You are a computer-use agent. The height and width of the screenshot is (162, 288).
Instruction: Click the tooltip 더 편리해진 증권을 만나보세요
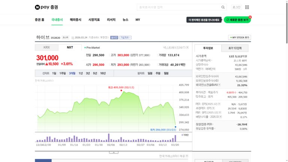204,20
